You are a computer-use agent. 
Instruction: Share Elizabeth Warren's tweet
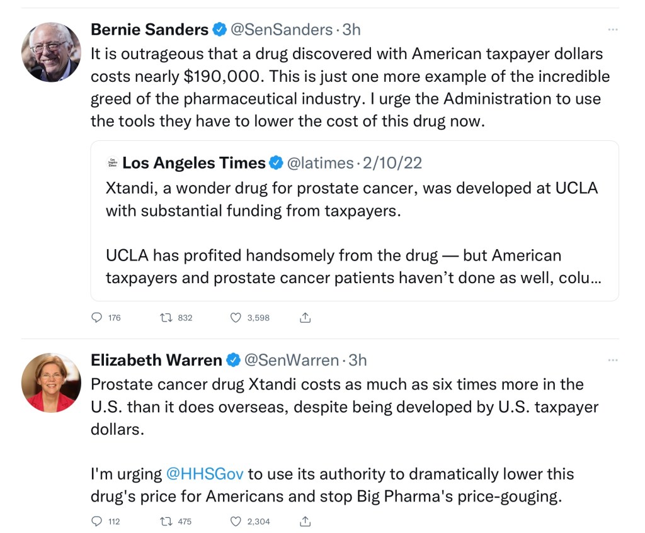tap(305, 521)
